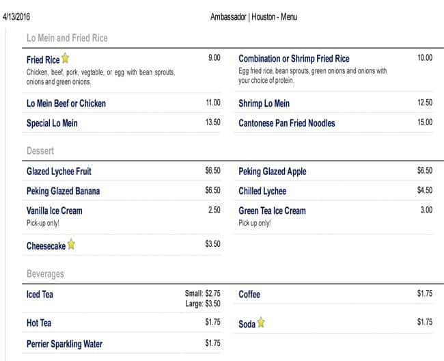Choose the Shrimp Lo Mein item
Viewport: 444px width, 361px height.
[264, 103]
